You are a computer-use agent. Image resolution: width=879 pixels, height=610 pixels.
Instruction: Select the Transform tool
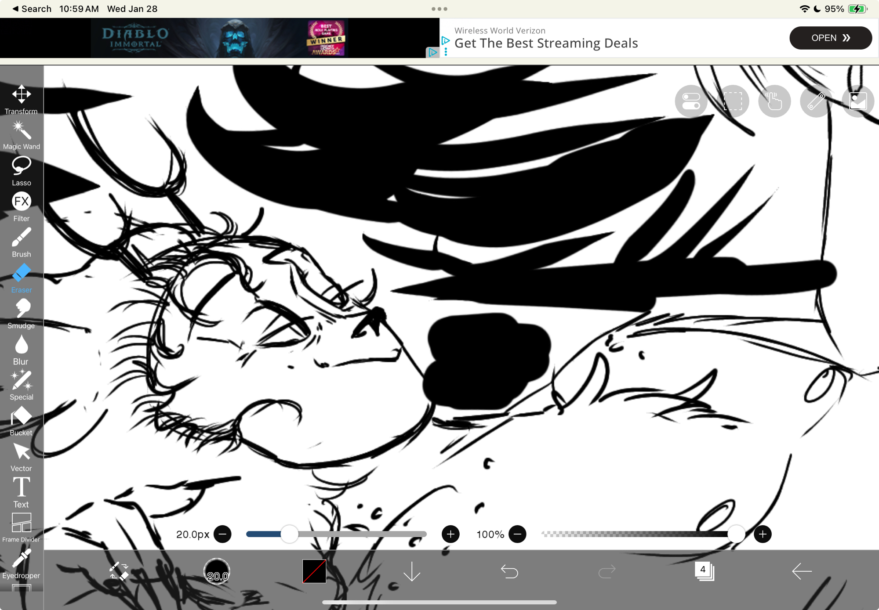pyautogui.click(x=21, y=99)
